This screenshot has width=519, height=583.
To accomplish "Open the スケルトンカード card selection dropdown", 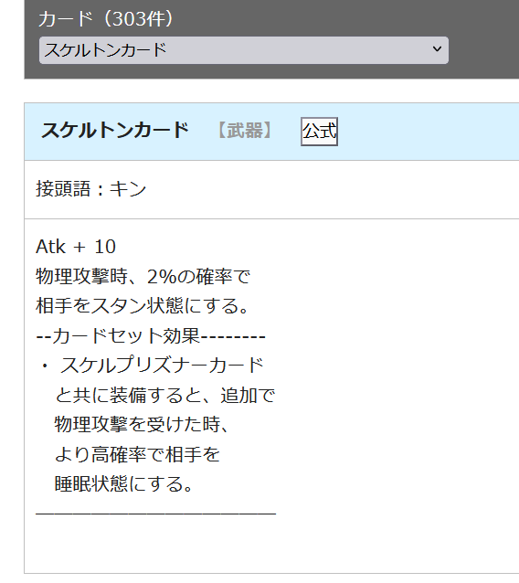I will [244, 50].
